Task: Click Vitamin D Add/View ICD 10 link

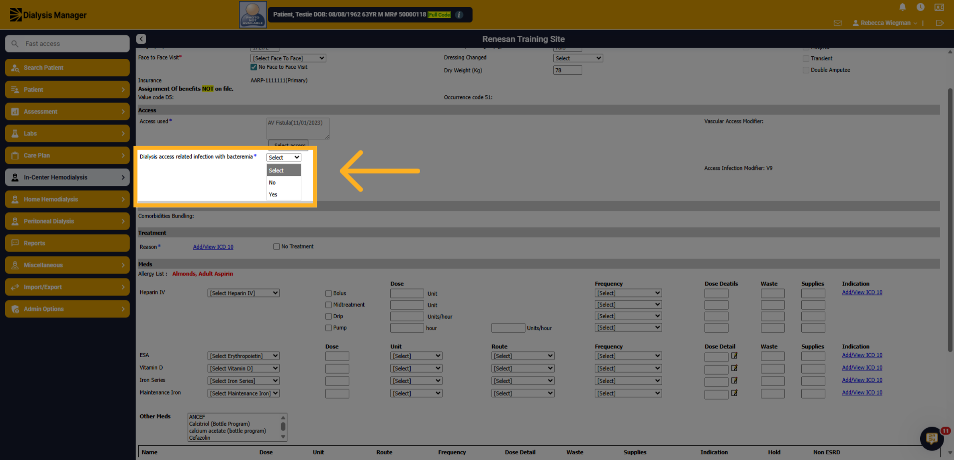Action: pyautogui.click(x=862, y=368)
